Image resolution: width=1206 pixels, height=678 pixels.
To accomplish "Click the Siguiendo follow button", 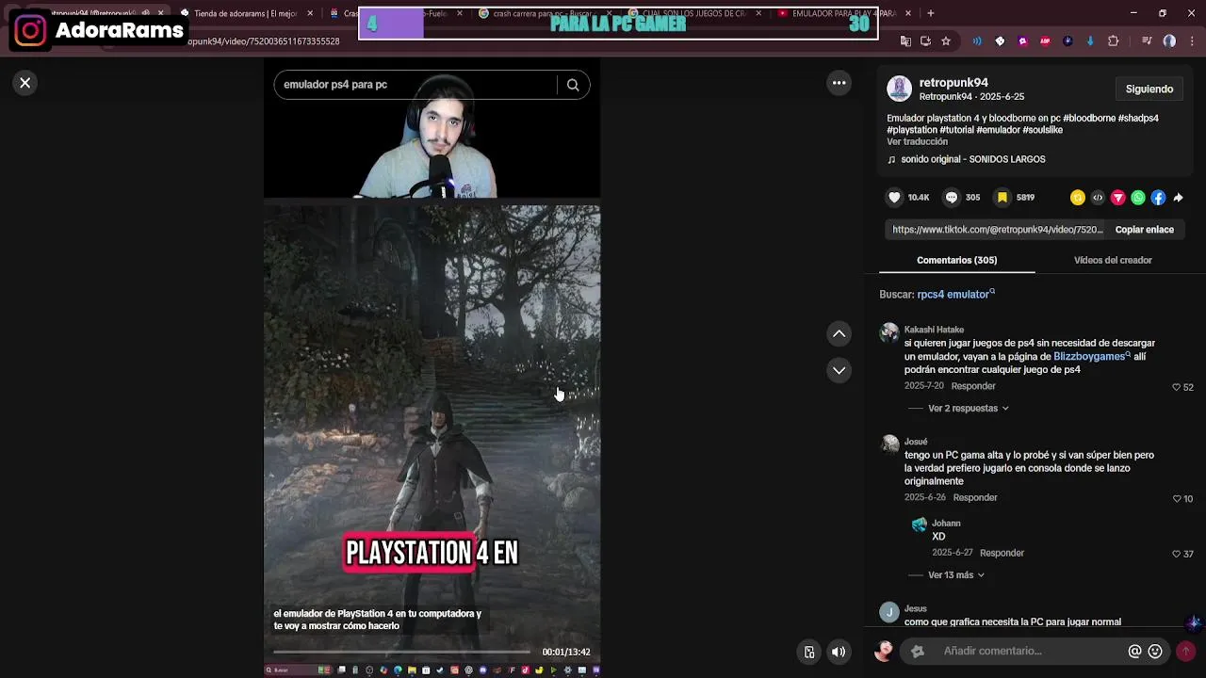I will click(1149, 89).
